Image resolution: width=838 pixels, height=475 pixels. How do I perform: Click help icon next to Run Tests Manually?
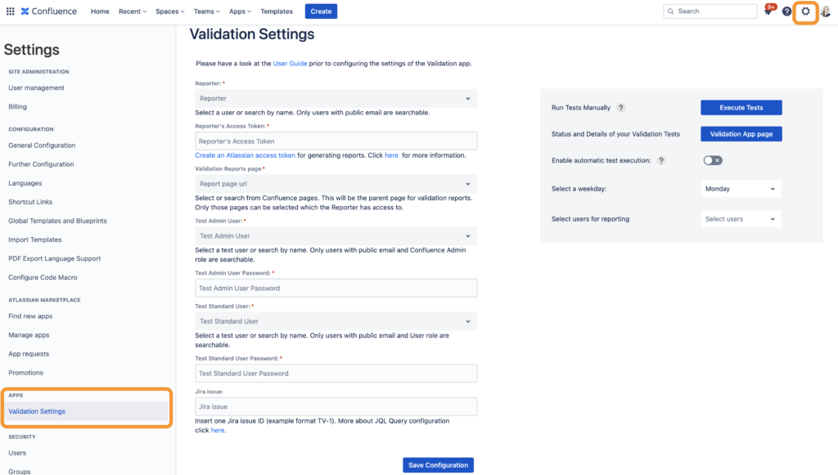[620, 107]
